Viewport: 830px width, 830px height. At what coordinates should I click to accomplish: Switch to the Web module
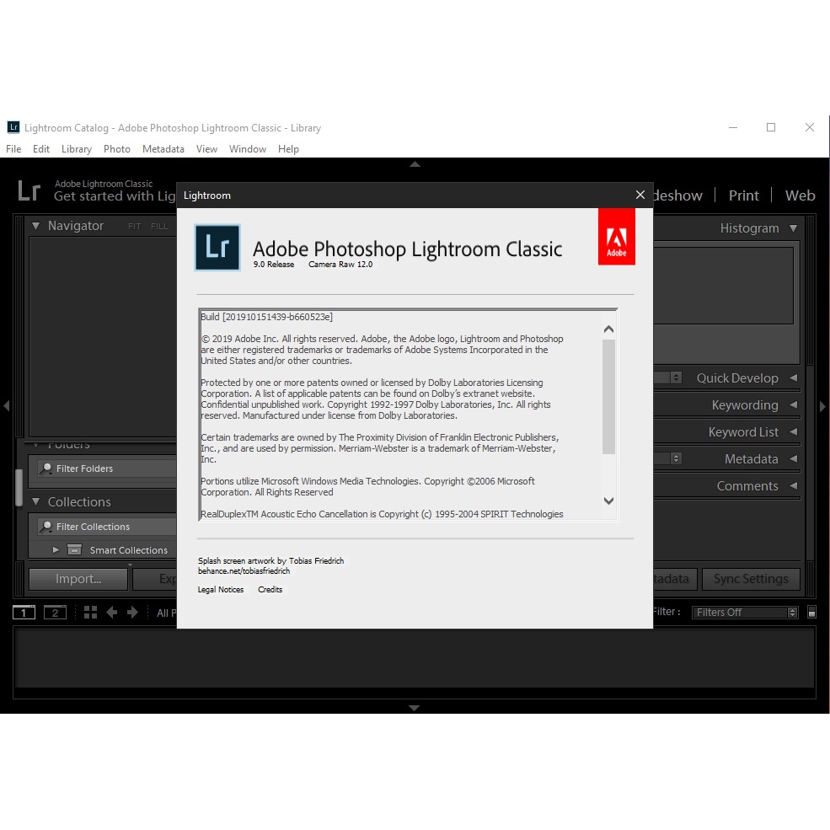[801, 195]
